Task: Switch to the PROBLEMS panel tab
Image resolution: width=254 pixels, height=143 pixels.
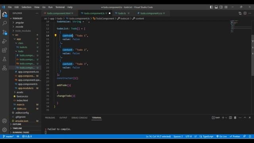Action: point(50,118)
